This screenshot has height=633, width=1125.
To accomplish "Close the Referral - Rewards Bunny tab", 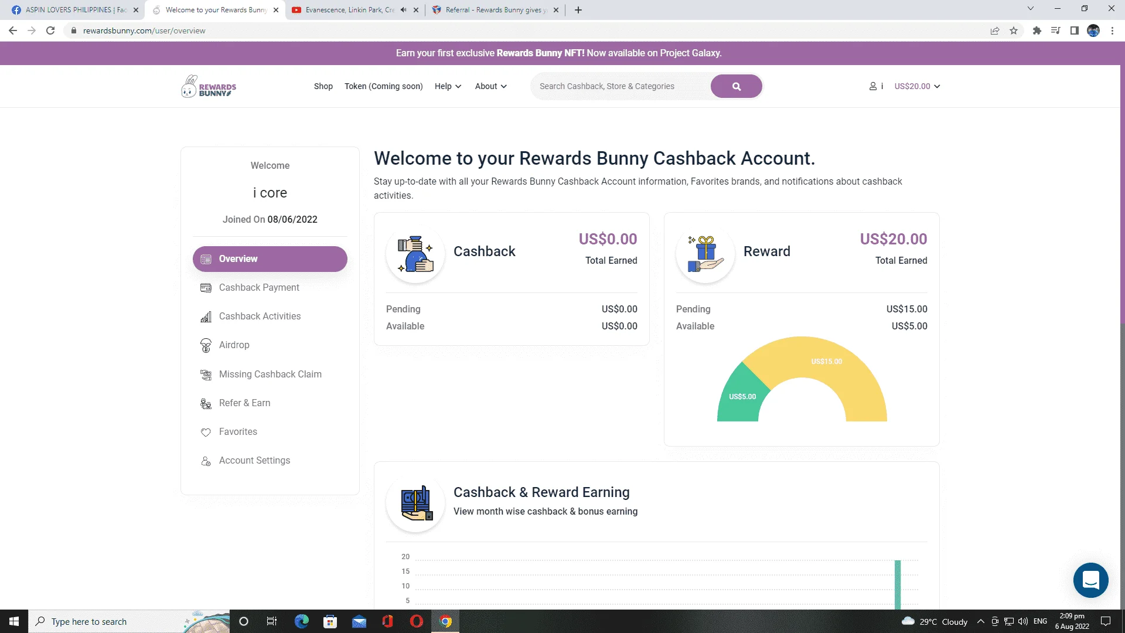I will [x=555, y=10].
